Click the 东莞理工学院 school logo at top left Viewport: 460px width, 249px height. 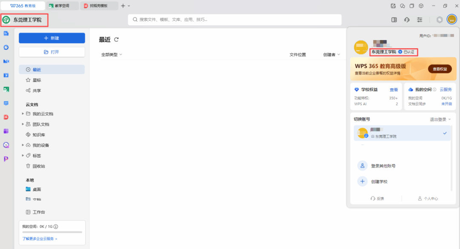6,20
